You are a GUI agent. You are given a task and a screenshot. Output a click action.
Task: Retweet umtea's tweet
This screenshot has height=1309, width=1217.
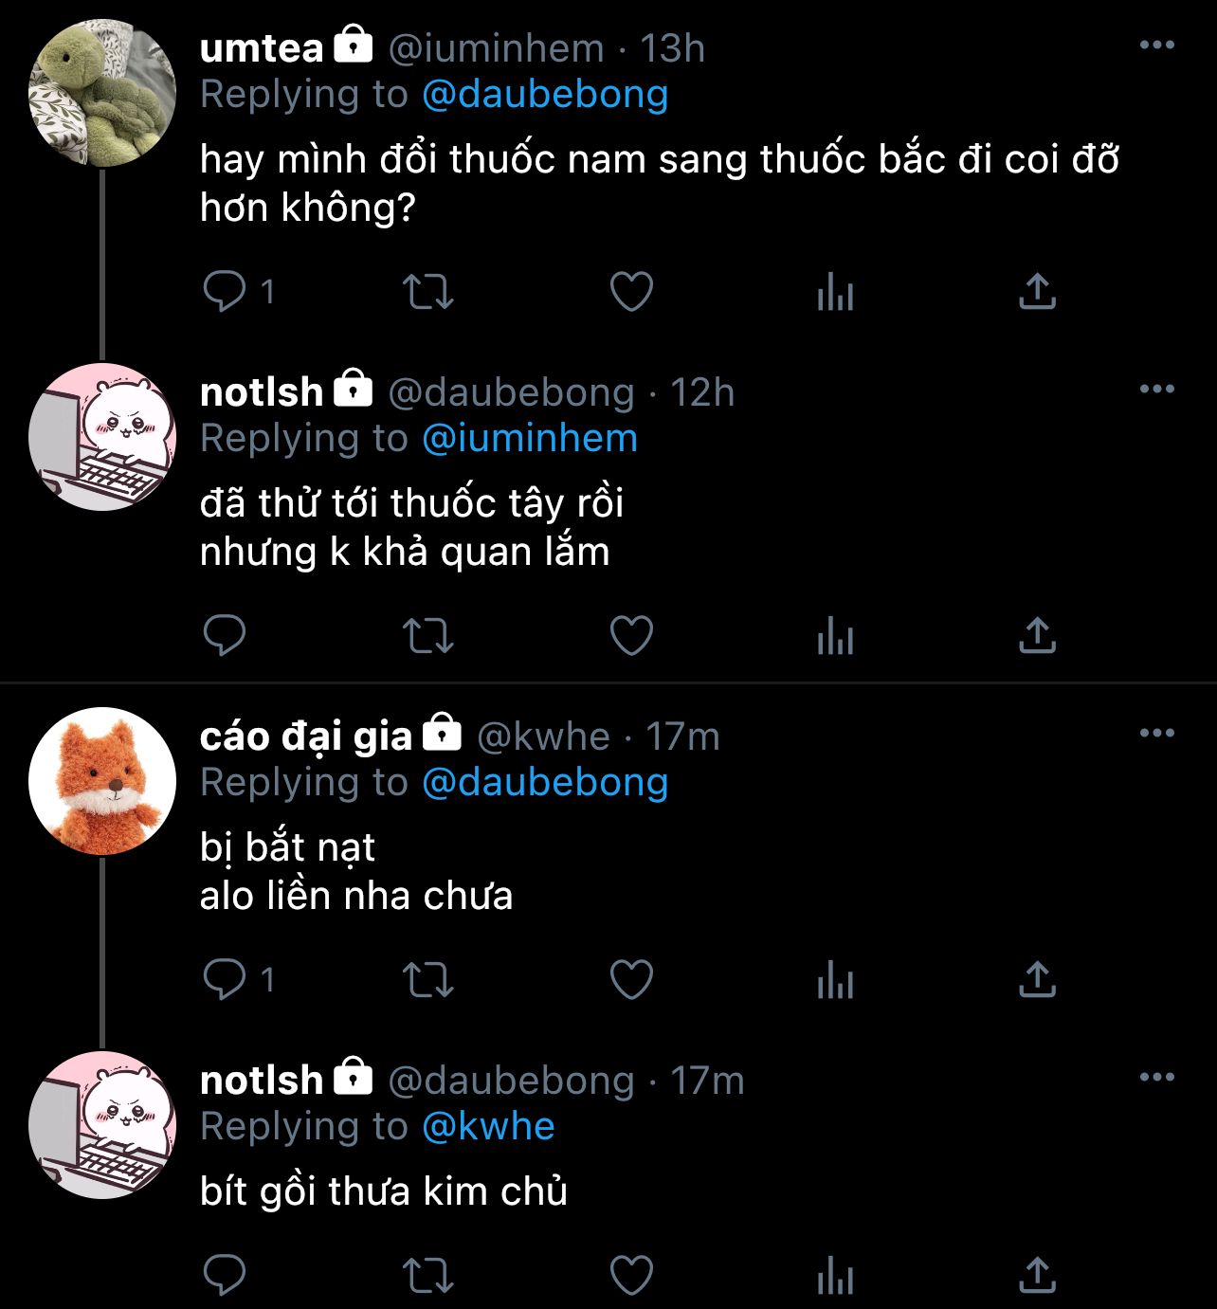(x=428, y=291)
